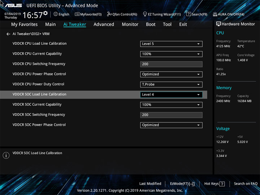The width and height of the screenshot is (260, 195).
Task: Select VDDCR CPU Current Capability label
Action: pos(37,54)
